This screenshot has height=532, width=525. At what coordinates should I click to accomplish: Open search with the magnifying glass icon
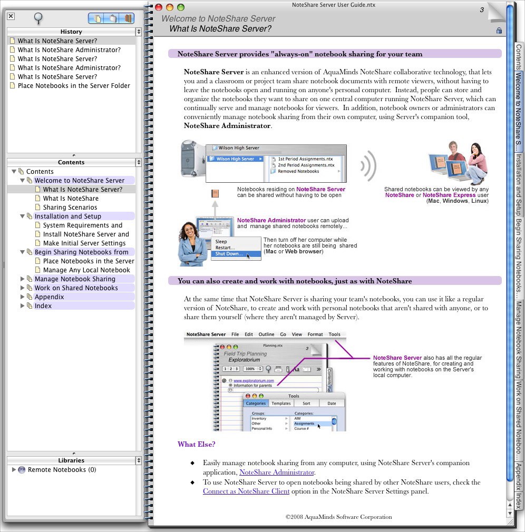[38, 18]
